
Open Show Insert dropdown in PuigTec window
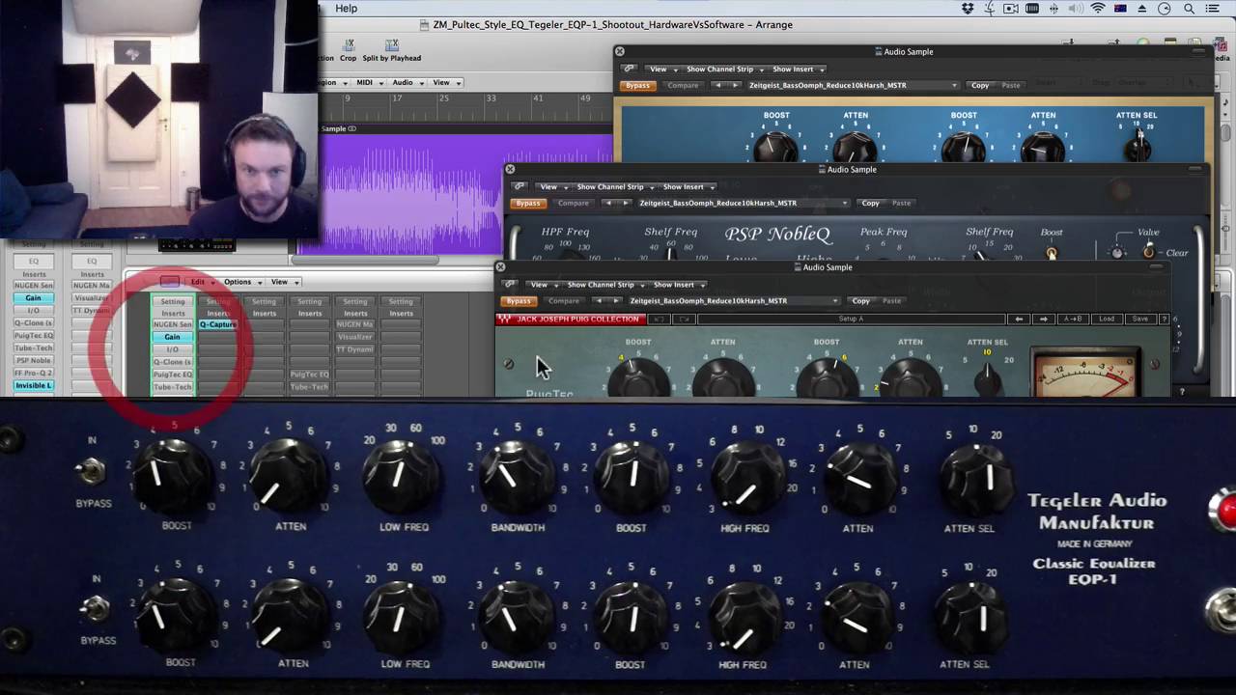677,285
